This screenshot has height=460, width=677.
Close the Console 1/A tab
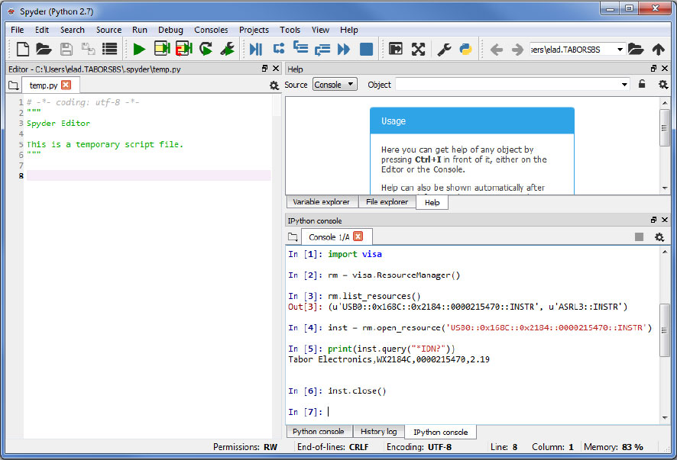[x=358, y=236]
